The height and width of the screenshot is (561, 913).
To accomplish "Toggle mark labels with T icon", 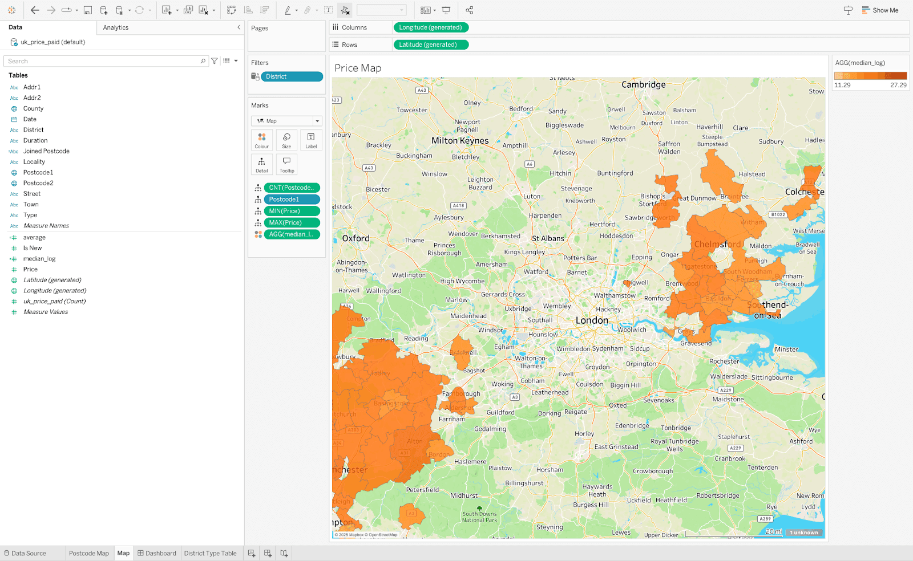I will pyautogui.click(x=328, y=10).
